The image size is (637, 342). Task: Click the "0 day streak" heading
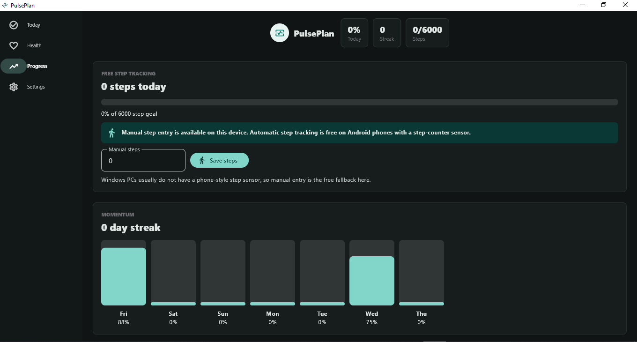pos(131,228)
